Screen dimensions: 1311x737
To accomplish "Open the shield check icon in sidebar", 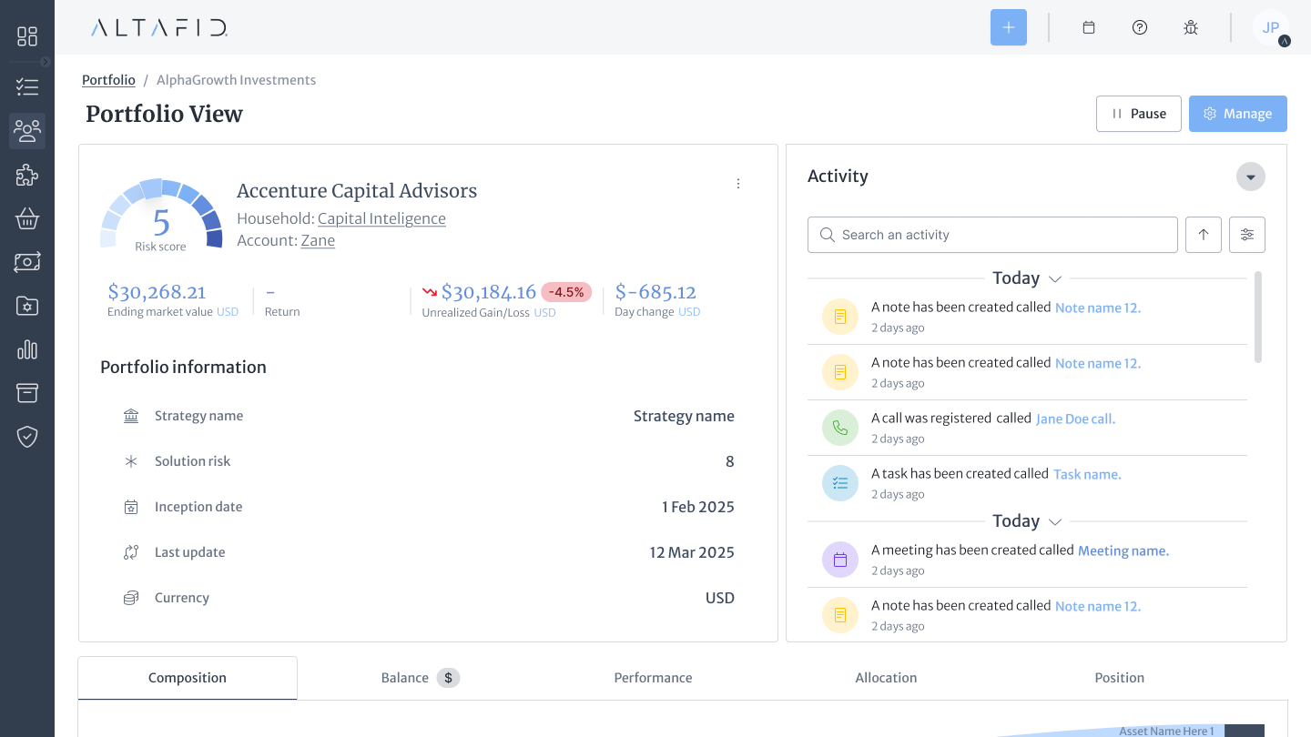I will pos(27,437).
